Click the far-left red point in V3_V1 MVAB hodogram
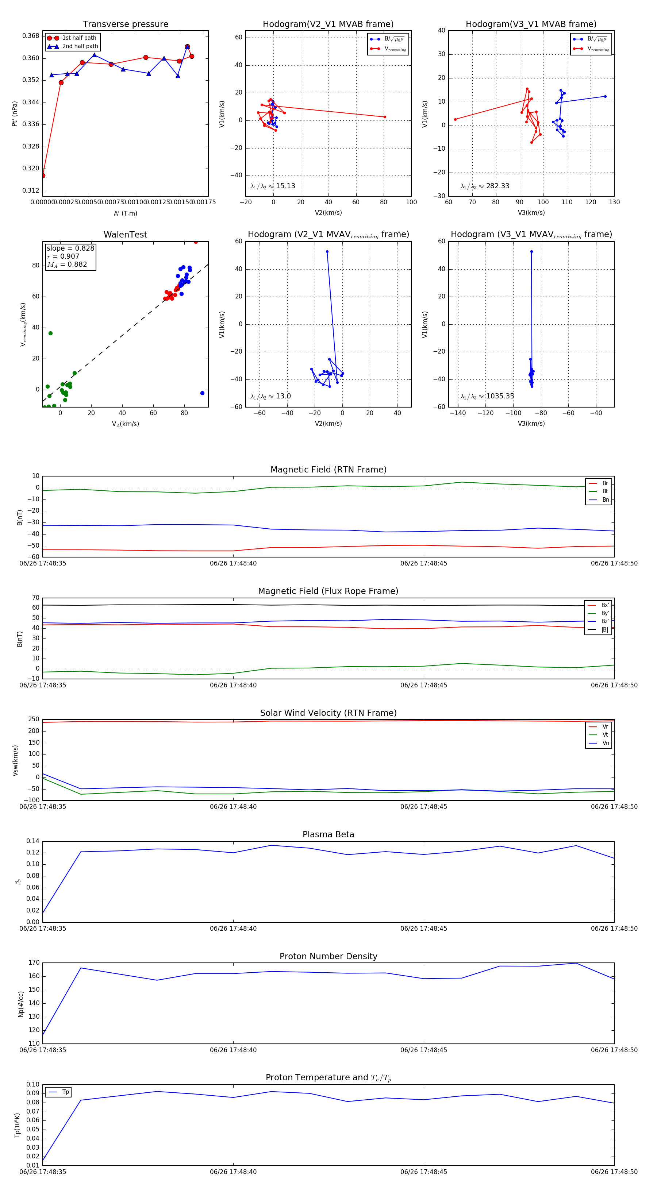This screenshot has height=1204, width=657. click(x=455, y=119)
